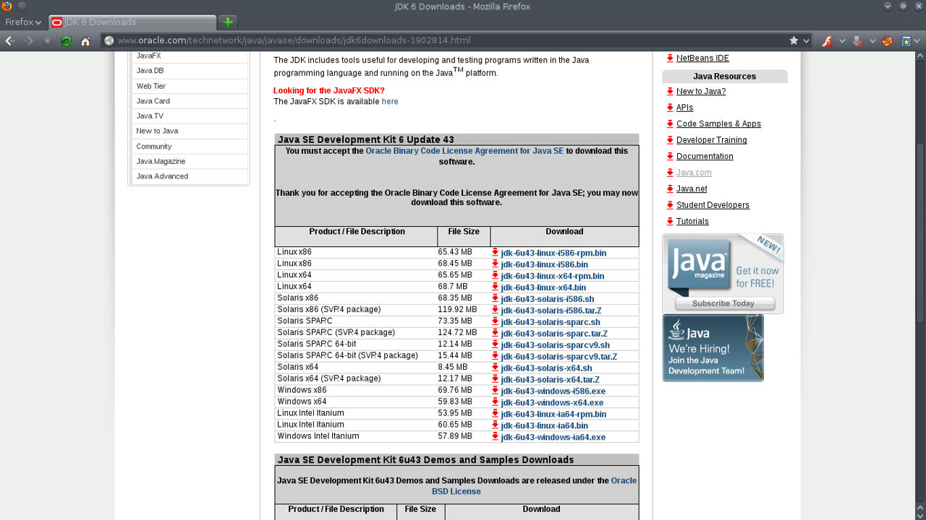This screenshot has width=926, height=520.
Task: Download jdk-6u43-windows-ia64.exe
Action: (553, 438)
